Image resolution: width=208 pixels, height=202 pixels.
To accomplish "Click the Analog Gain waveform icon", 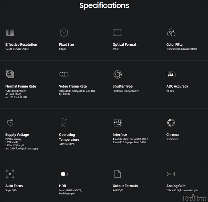I will pyautogui.click(x=171, y=174).
